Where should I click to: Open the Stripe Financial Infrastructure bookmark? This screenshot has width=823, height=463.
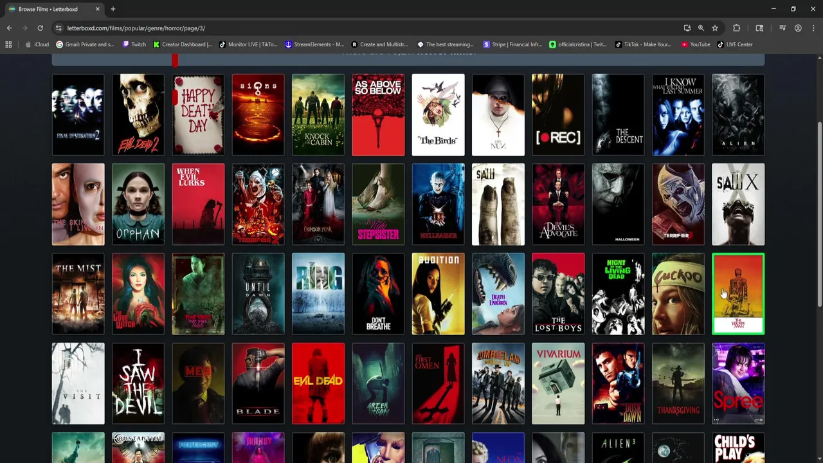click(x=512, y=44)
